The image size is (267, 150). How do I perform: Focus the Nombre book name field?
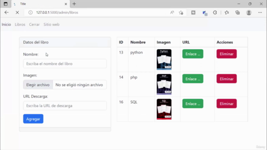click(65, 64)
